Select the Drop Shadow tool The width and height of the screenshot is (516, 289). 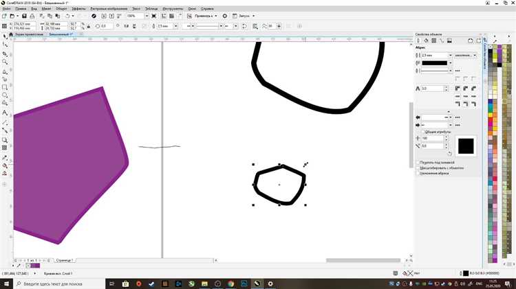5,140
